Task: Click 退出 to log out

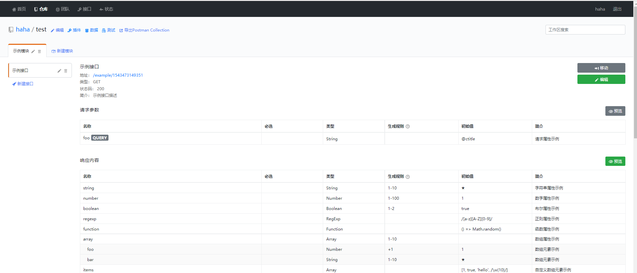Action: point(617,9)
